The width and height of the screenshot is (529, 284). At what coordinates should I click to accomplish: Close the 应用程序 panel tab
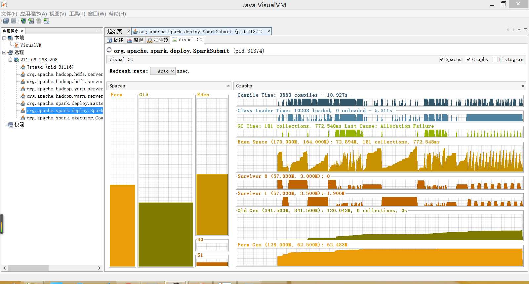22,31
